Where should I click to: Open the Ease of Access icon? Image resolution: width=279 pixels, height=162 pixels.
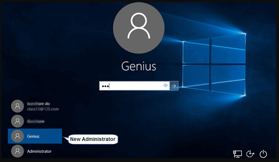(x=250, y=154)
